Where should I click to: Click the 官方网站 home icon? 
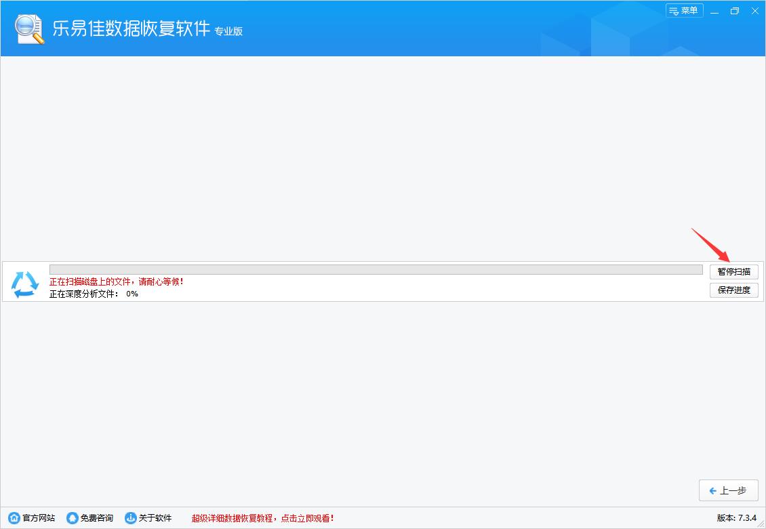pos(14,517)
